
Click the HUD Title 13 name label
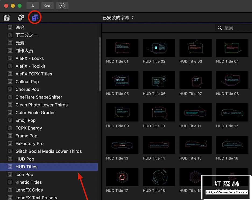click(x=117, y=158)
